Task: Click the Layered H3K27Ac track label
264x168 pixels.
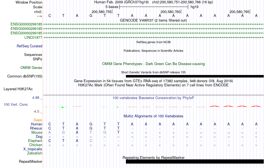Action: point(18,89)
